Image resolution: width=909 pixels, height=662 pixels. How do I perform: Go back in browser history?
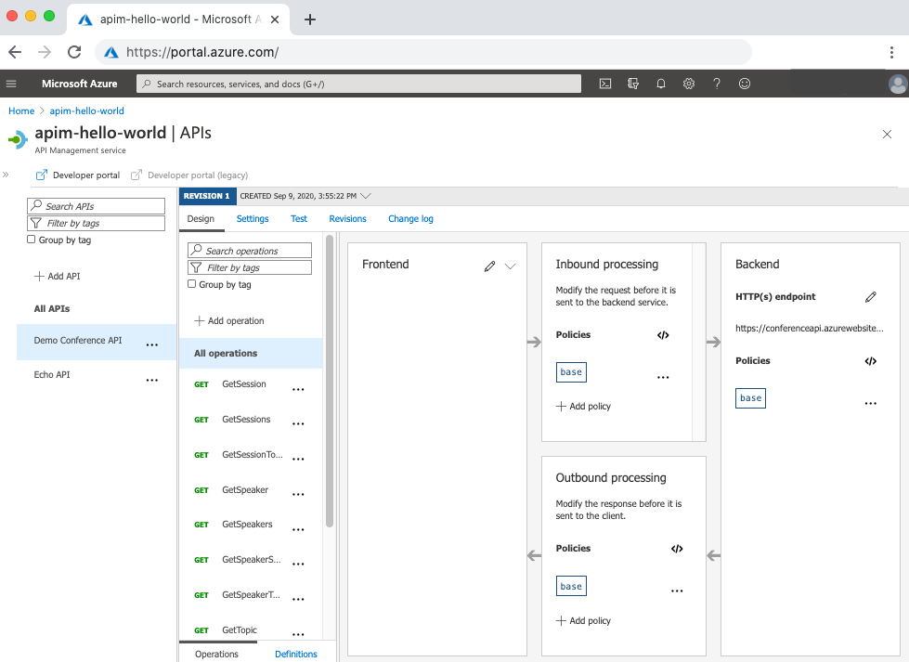15,52
